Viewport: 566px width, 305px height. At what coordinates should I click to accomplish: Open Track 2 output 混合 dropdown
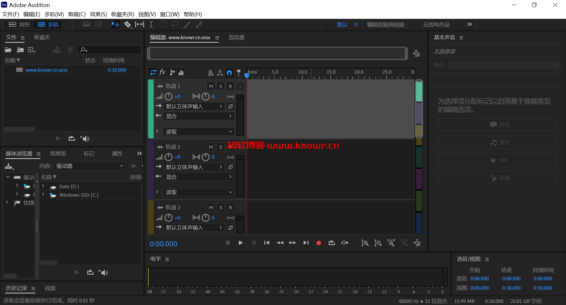tap(199, 177)
